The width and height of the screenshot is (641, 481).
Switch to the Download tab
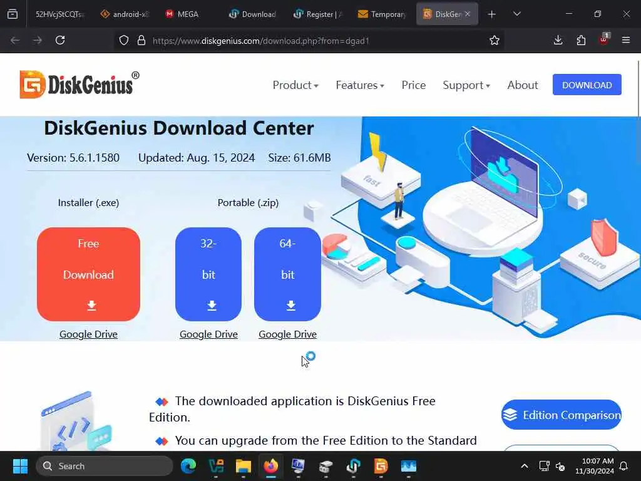(253, 14)
